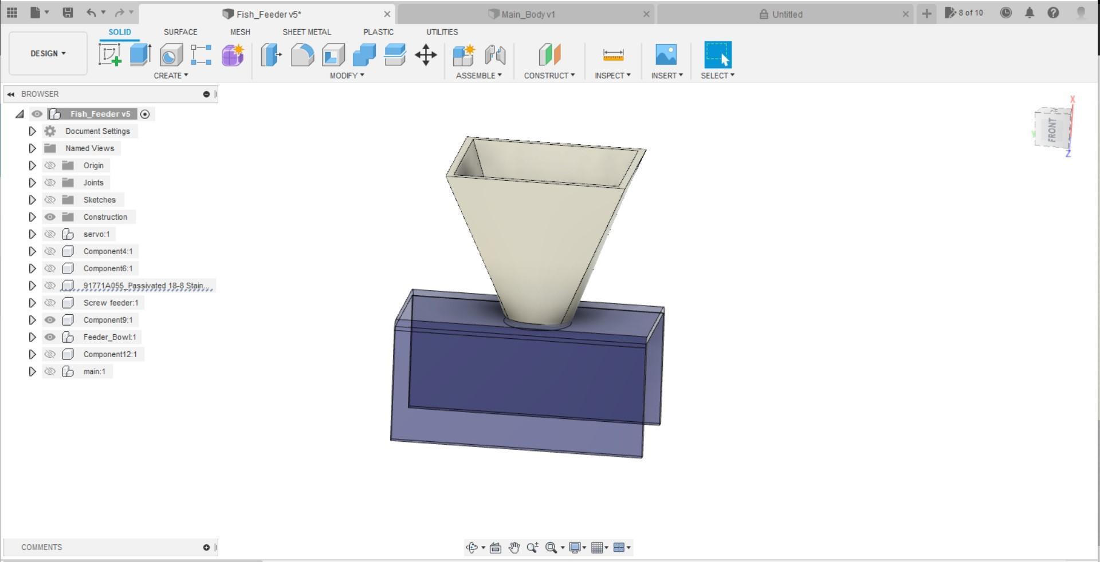
Task: Select the Offset Face tool
Action: [395, 55]
